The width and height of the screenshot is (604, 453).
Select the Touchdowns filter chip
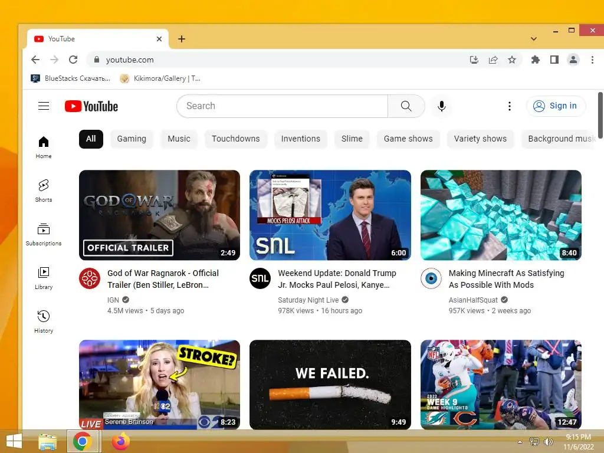click(x=236, y=139)
